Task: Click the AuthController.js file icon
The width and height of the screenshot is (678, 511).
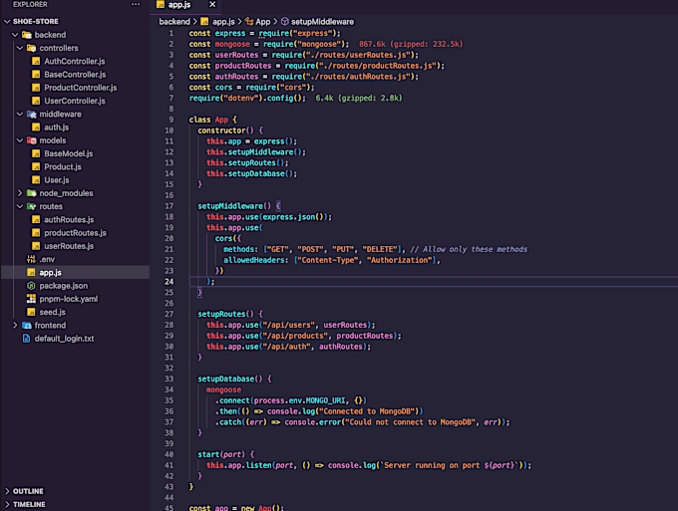Action: [x=36, y=62]
